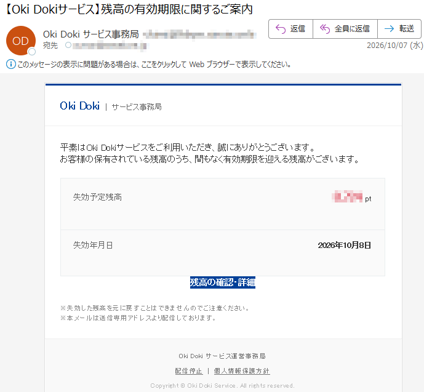Click the サービス事務局 text beside the logo
This screenshot has height=392, width=424.
(137, 107)
